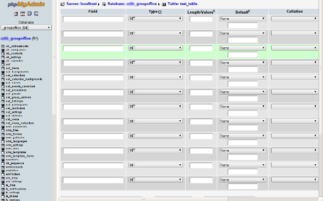
Task: Click the Collation column header
Action: coord(294,12)
